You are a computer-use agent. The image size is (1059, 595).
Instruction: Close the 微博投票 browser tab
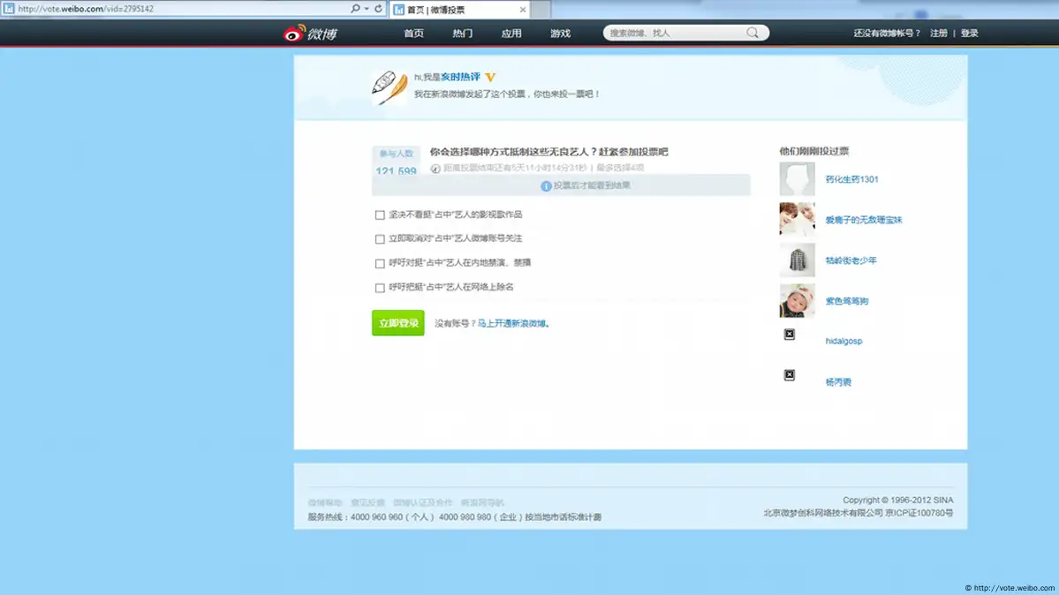point(523,10)
